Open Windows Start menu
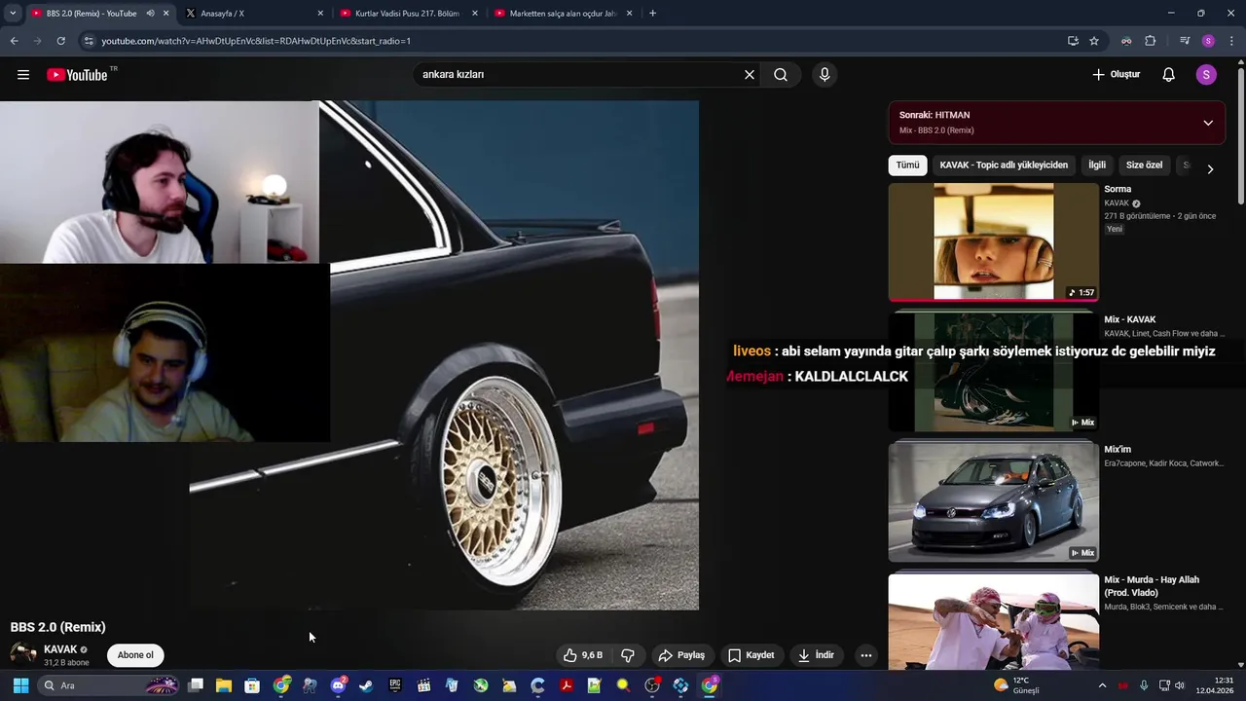Viewport: 1246px width, 701px height. click(20, 685)
